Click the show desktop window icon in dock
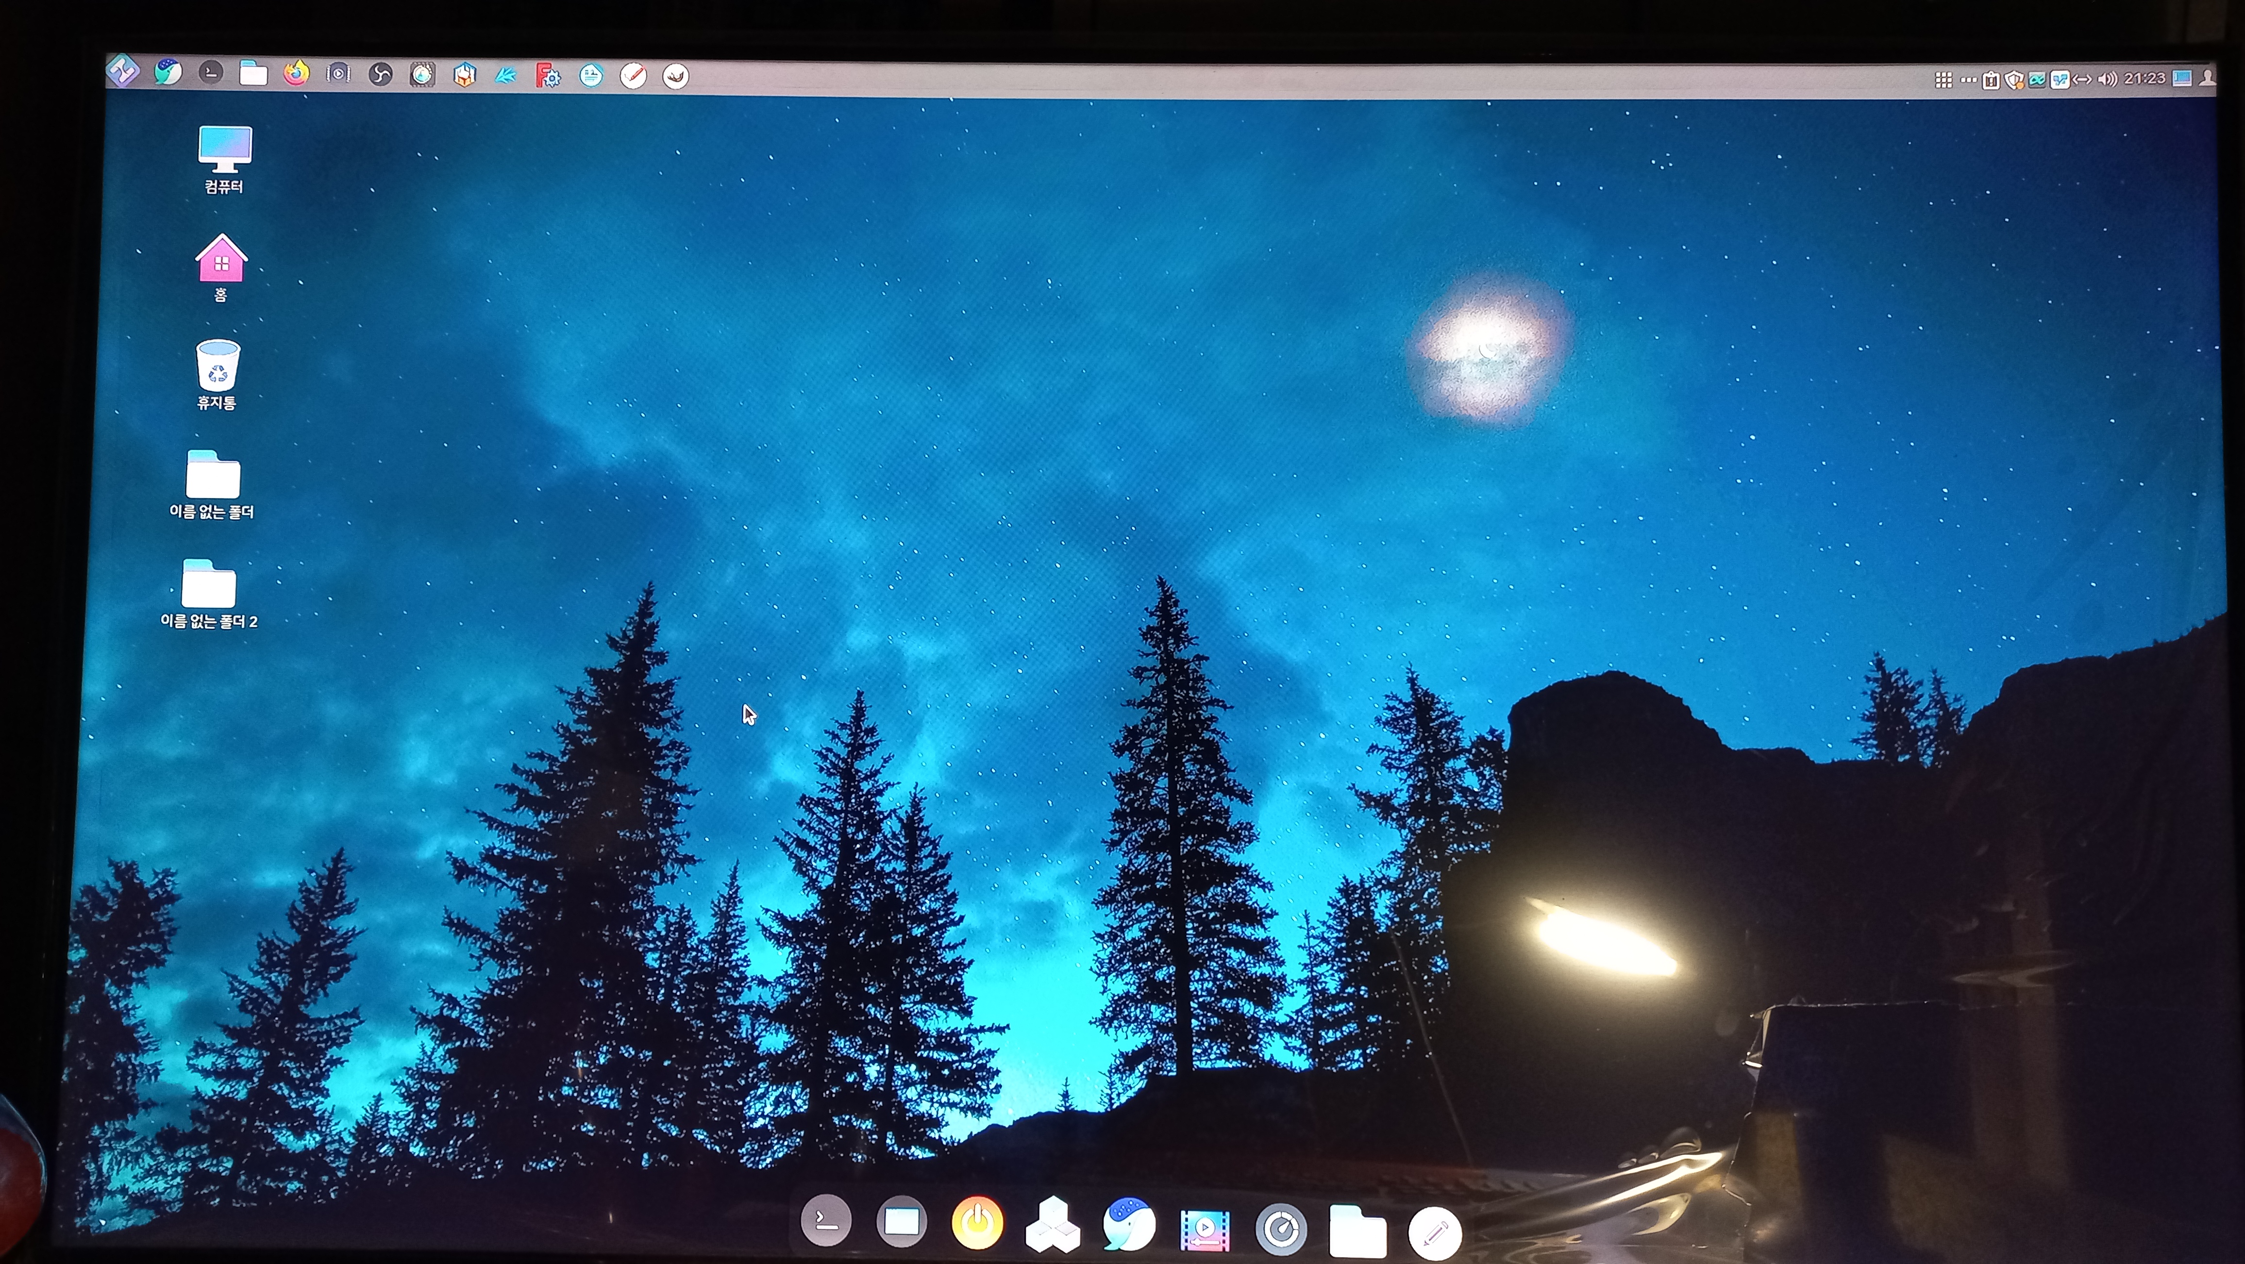Image resolution: width=2245 pixels, height=1264 pixels. coord(902,1221)
